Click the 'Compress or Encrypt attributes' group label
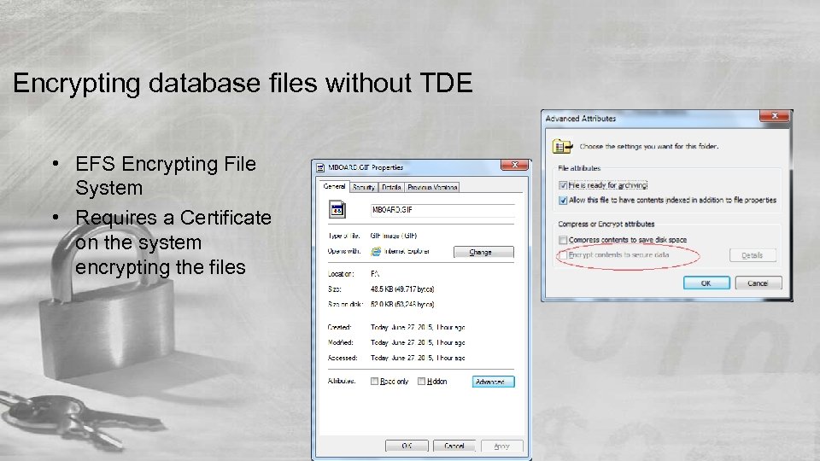The width and height of the screenshot is (820, 461). (606, 224)
